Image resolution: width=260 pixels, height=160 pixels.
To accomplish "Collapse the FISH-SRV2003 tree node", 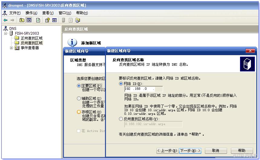I will coord(6,33).
